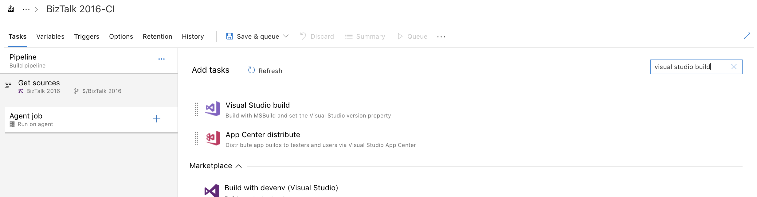Switch to the Tasks tab
This screenshot has width=757, height=197.
[18, 37]
